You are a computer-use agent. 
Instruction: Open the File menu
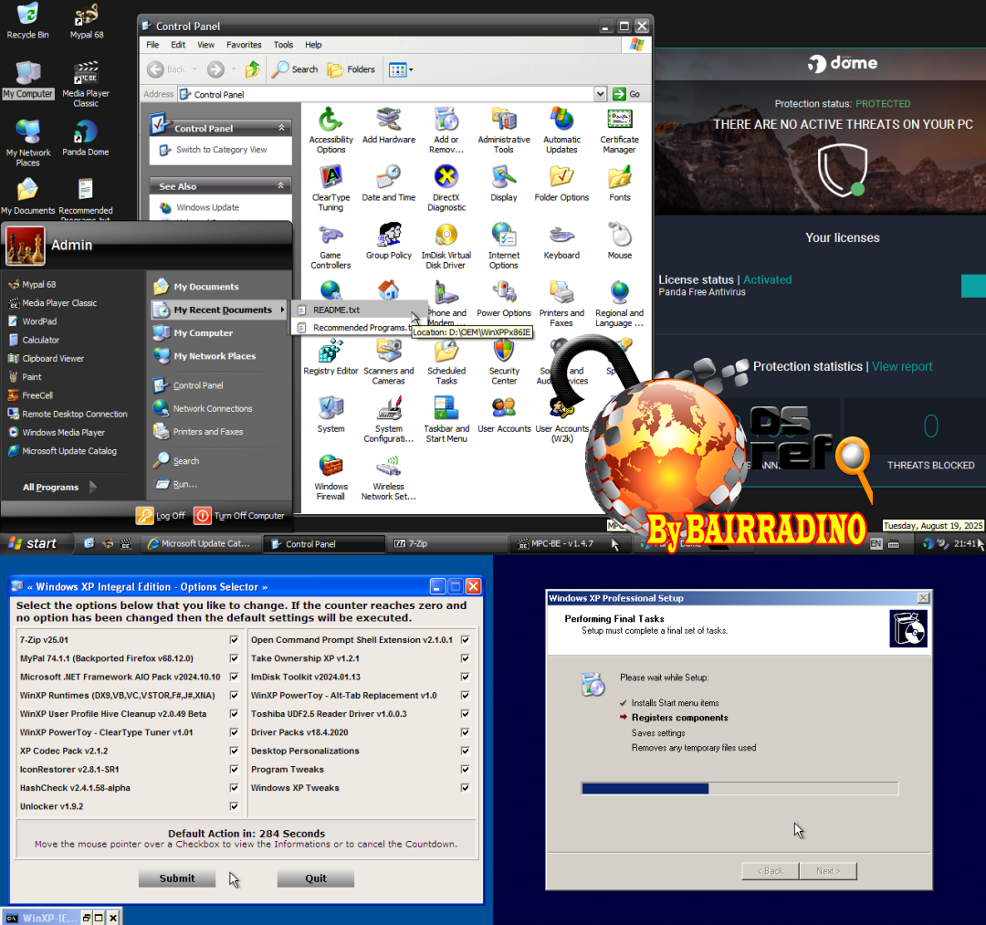[152, 45]
